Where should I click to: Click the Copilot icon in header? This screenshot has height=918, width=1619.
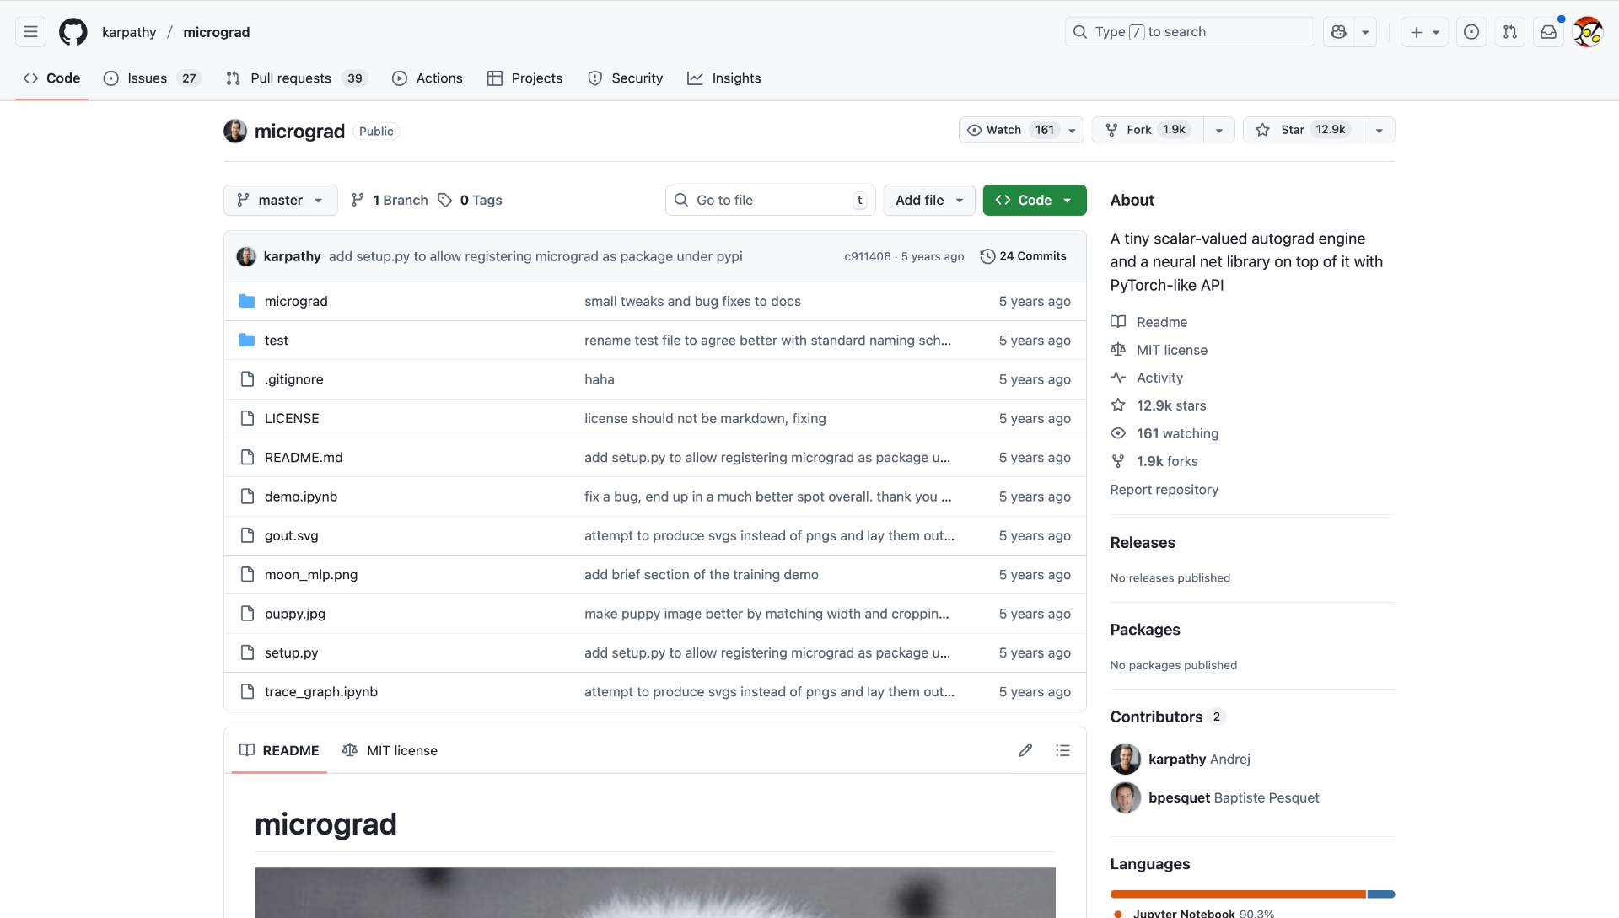tap(1338, 32)
